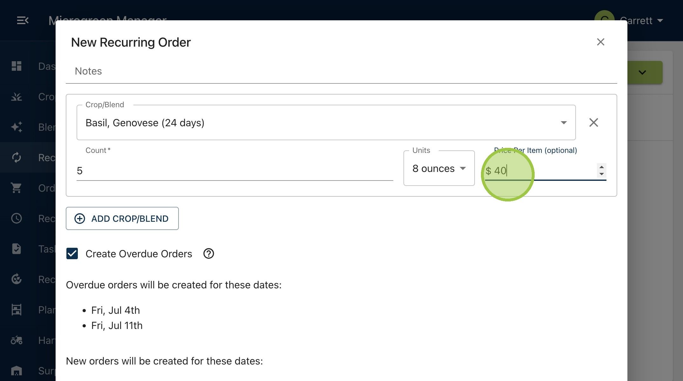Expand the green chevron dropdown button
This screenshot has width=683, height=381.
coord(642,72)
